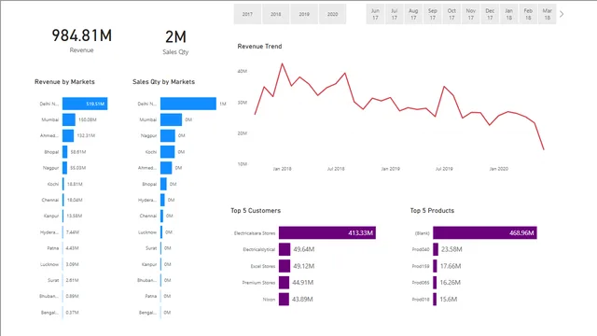Click the 40M y-axis label on trend chart
Screen dimensions: 597x336
243,71
